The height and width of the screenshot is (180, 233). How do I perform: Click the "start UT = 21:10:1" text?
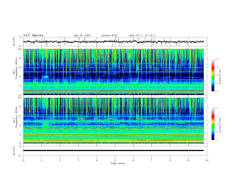click(142, 35)
